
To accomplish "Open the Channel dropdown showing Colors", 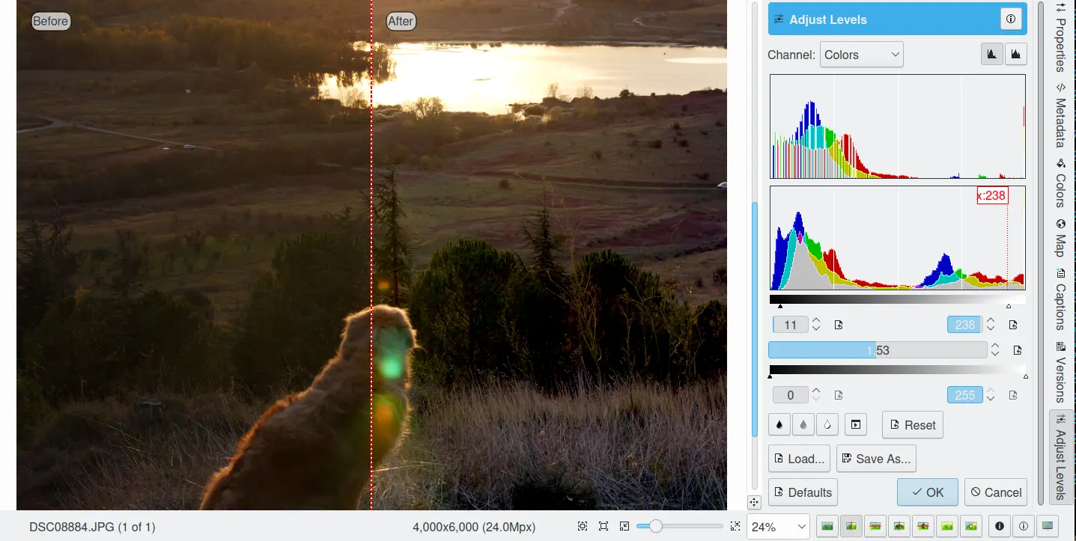I will click(x=862, y=55).
